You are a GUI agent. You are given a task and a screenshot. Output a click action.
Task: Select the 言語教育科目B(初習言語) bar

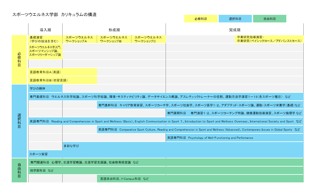tap(63, 80)
